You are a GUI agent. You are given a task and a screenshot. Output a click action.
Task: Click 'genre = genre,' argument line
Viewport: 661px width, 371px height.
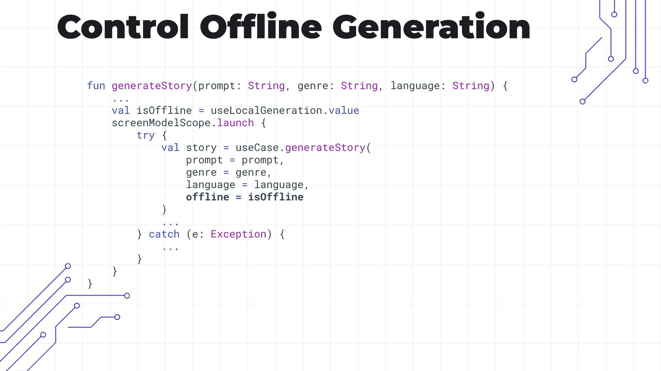(x=228, y=172)
